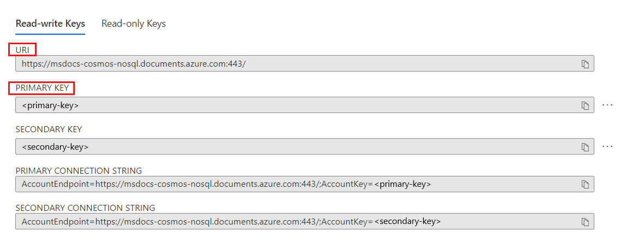The height and width of the screenshot is (242, 620).
Task: Copy the URI value to clipboard
Action: (x=585, y=64)
